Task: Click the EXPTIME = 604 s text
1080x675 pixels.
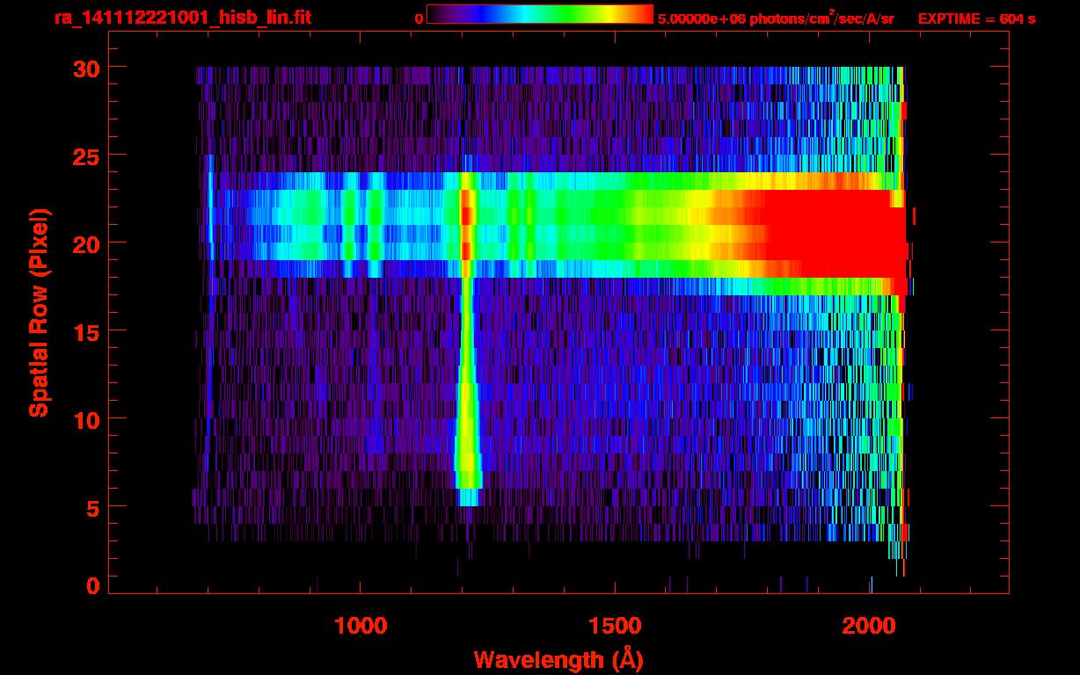Action: click(x=976, y=18)
